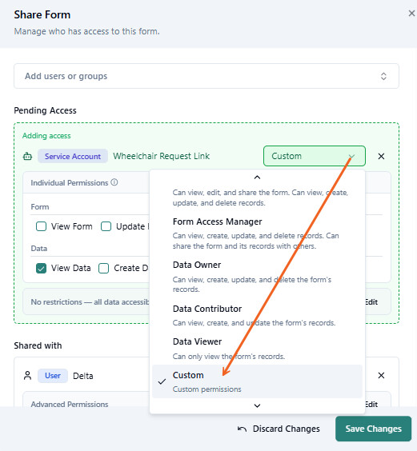417x451 pixels.
Task: Click the Add users or groups field
Action: [x=206, y=76]
